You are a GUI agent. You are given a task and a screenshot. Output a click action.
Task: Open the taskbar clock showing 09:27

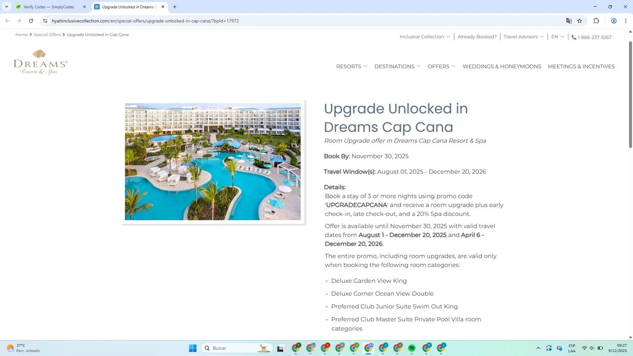(x=617, y=348)
